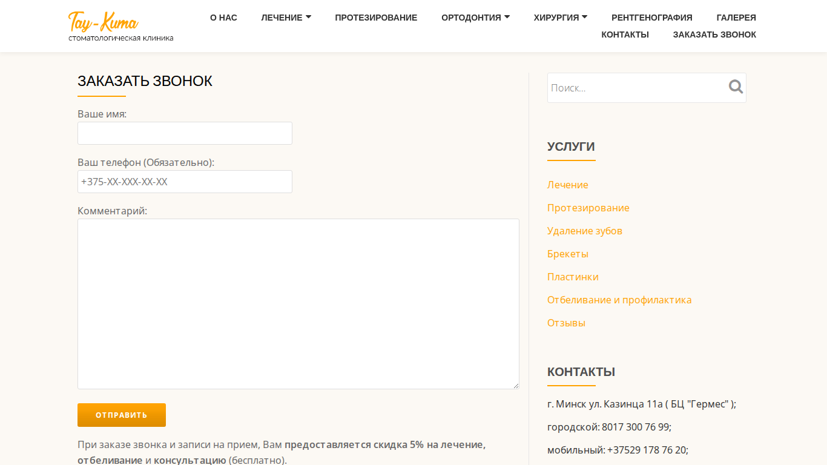Screen dimensions: 827x465
Task: Click inside the Комментарий text area
Action: pyautogui.click(x=298, y=304)
